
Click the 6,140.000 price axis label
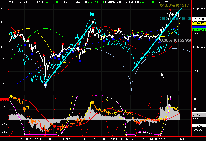(x=199, y=71)
